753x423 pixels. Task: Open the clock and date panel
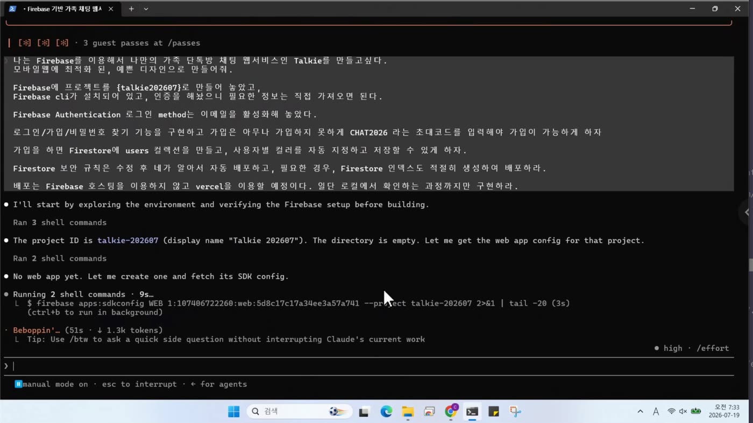(x=724, y=412)
